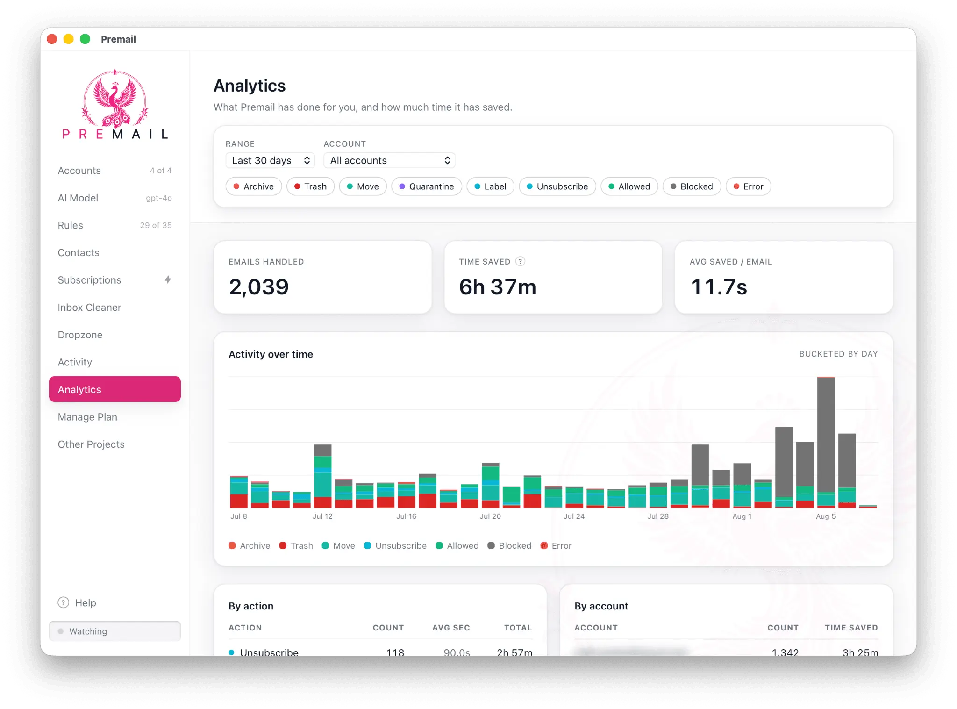
Task: Click the lightning bolt icon beside Subscriptions
Action: pos(168,279)
